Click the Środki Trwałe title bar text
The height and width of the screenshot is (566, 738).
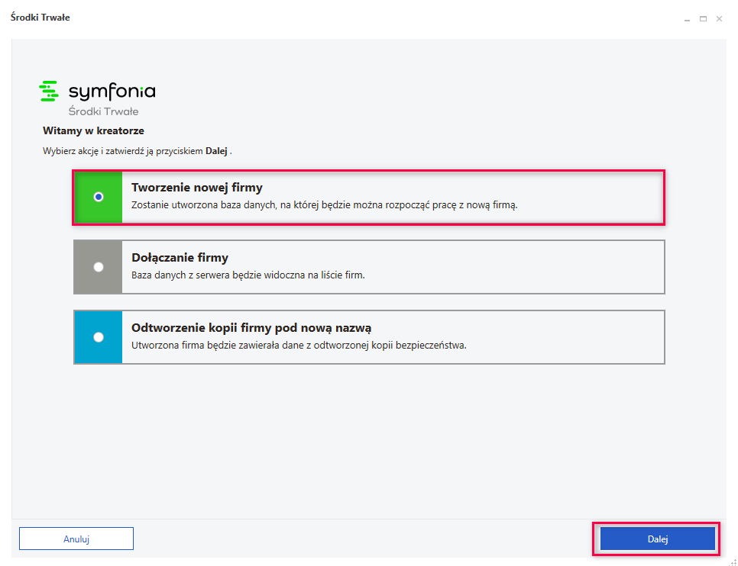tap(40, 18)
